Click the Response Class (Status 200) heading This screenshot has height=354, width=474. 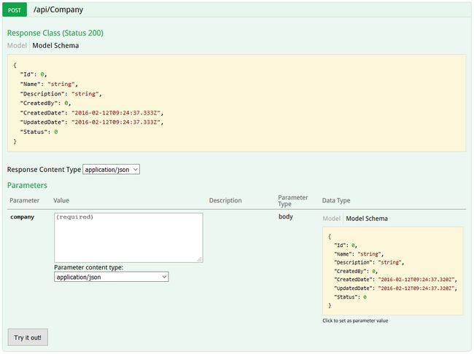point(55,33)
